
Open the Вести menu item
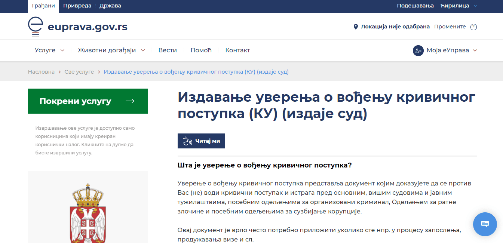point(168,50)
